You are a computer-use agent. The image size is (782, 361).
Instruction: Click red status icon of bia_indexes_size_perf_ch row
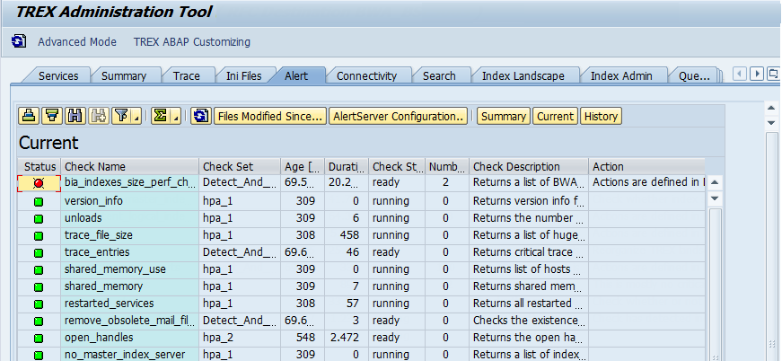coord(39,183)
